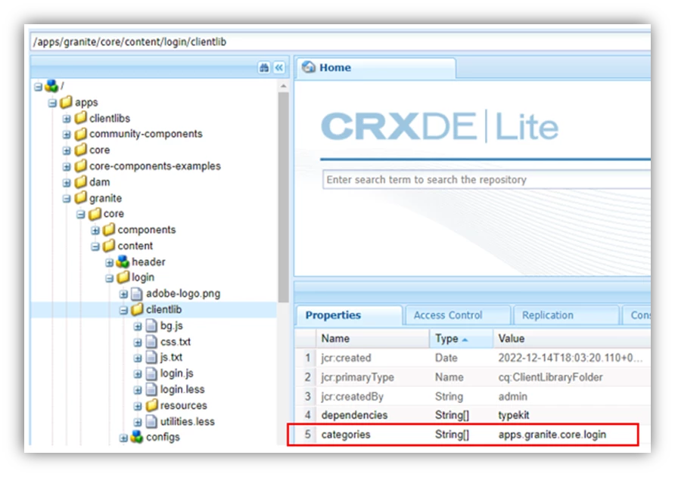Click the tree panel vertical scrollbar

(283, 198)
